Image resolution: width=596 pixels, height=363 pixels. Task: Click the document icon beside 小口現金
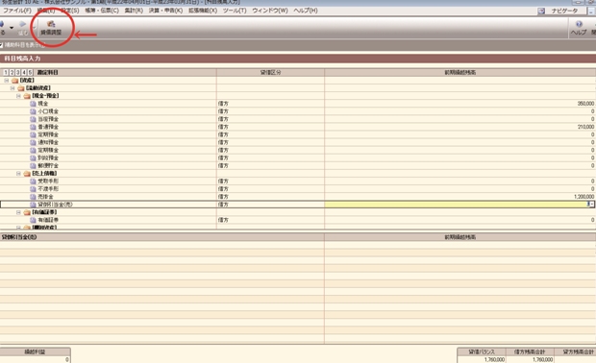(x=33, y=111)
